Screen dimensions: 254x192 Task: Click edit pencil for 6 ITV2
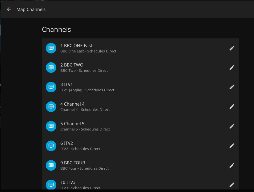click(x=232, y=146)
